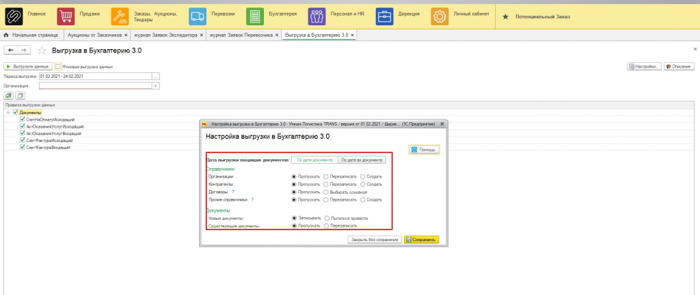Uncheck СчетНаОплатуИсходящий rule
Screen dimensions: 700x295
tap(23, 120)
